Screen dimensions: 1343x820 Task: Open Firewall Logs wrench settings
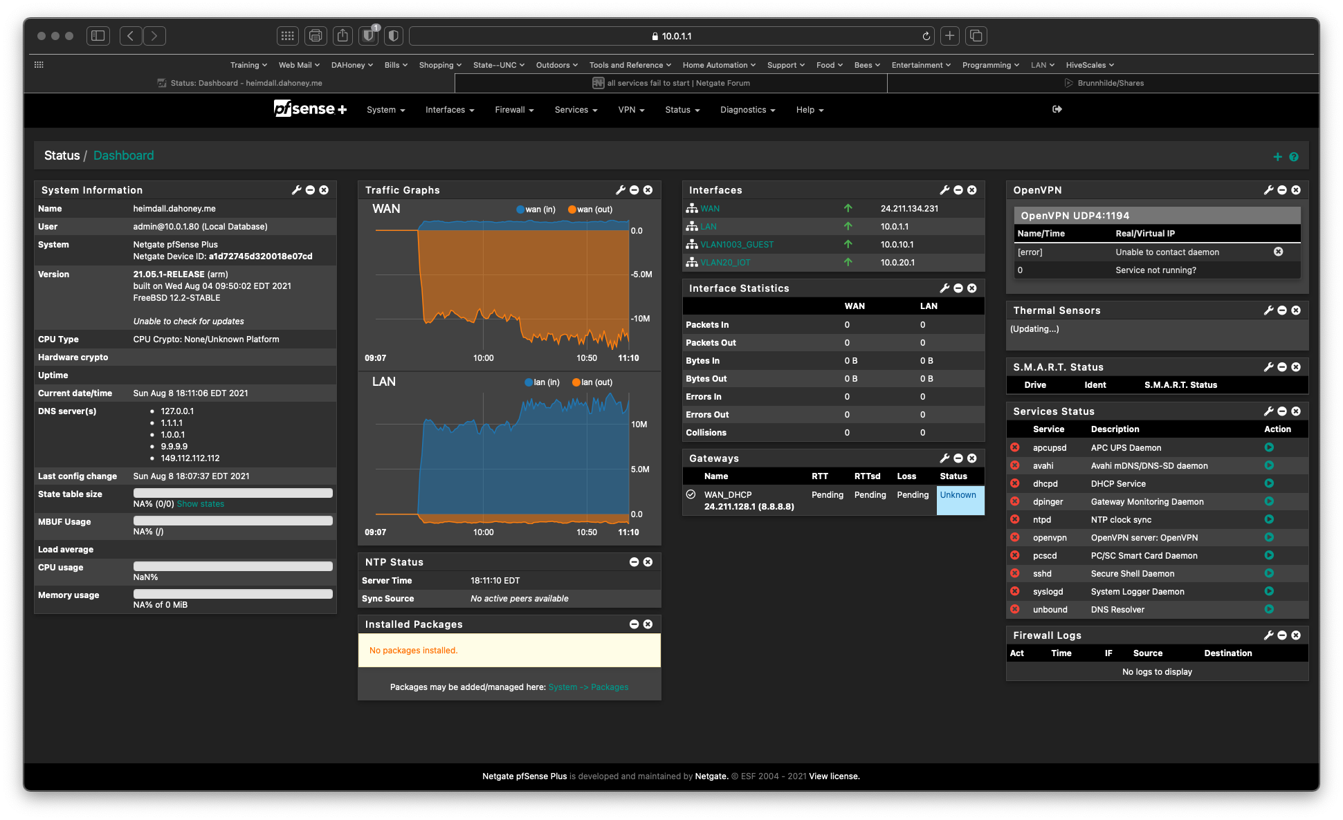1268,635
